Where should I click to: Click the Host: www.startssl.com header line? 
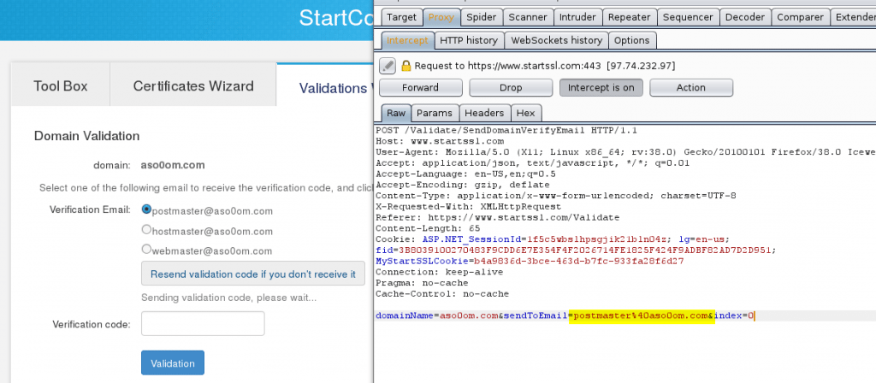440,141
